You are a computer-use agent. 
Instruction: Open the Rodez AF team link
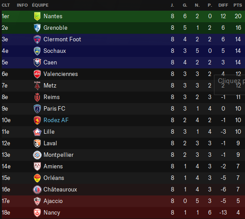pyautogui.click(x=56, y=120)
